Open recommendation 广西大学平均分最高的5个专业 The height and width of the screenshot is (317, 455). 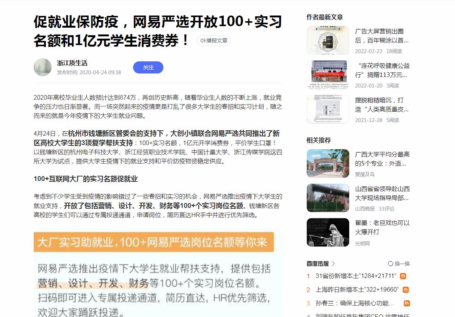point(382,159)
